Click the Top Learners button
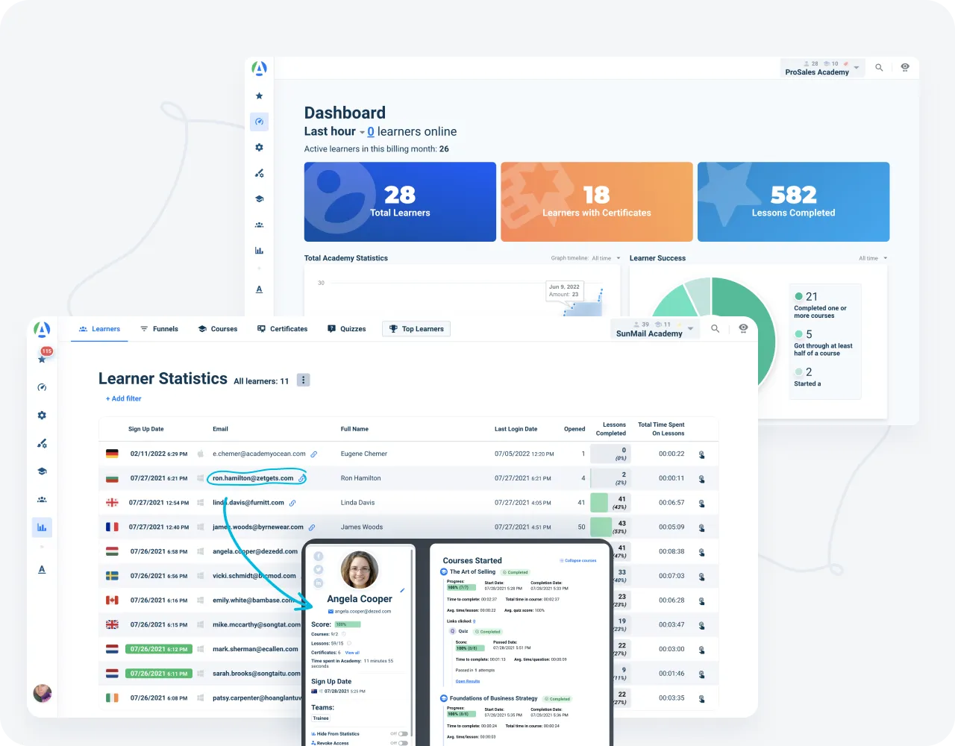Image resolution: width=955 pixels, height=746 pixels. click(x=416, y=329)
